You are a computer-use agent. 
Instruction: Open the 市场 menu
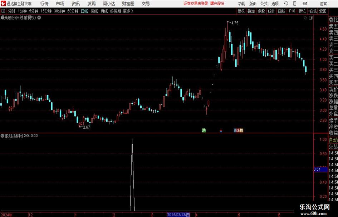pyautogui.click(x=60, y=4)
